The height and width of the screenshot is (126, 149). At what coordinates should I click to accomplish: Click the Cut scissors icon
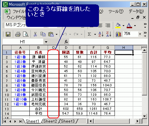pos(35,34)
